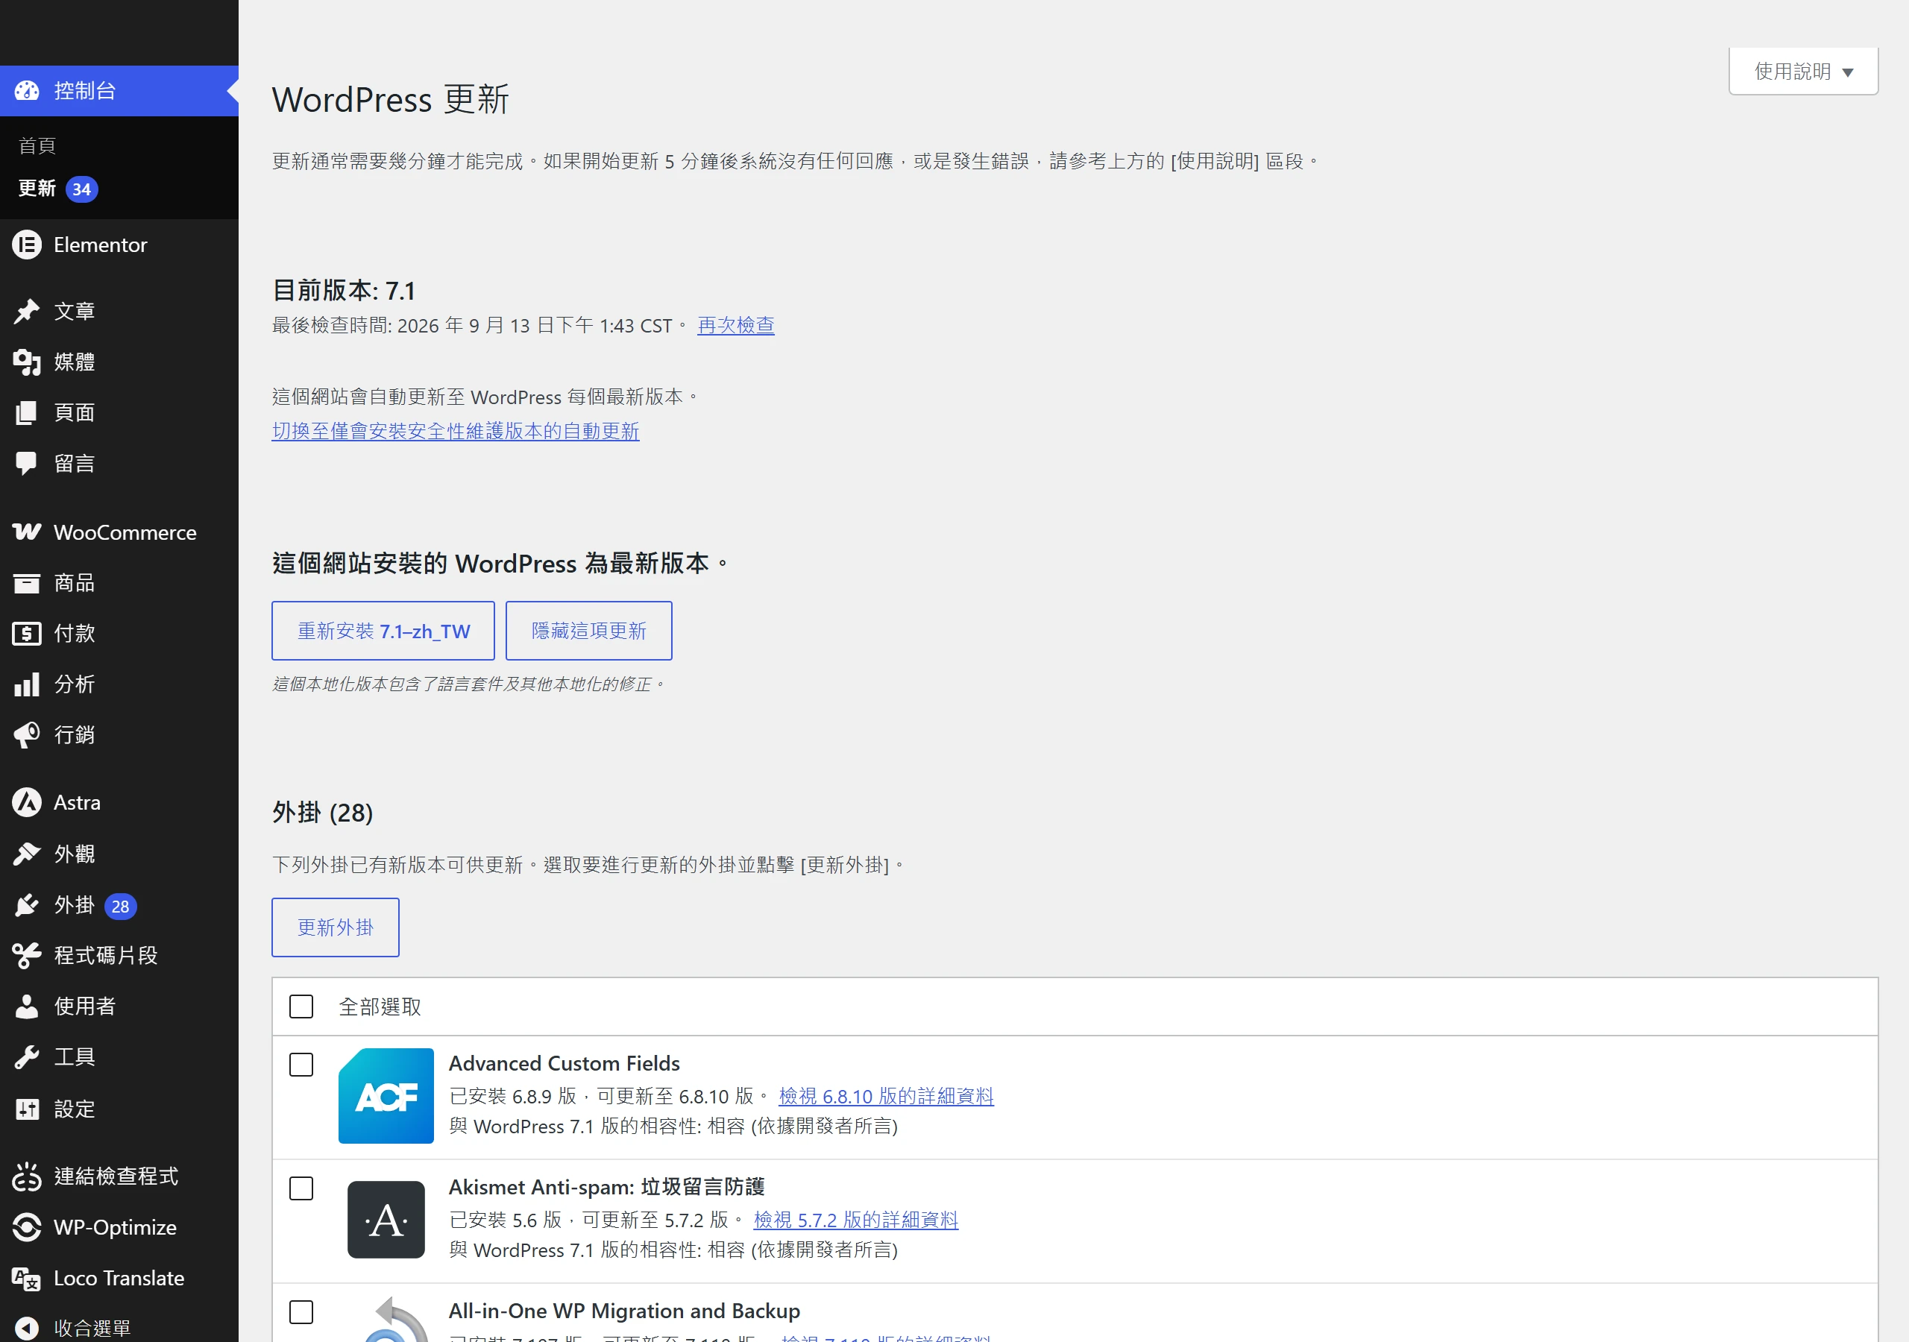1909x1342 pixels.
Task: Go to 設定 menu label
Action: click(x=74, y=1109)
